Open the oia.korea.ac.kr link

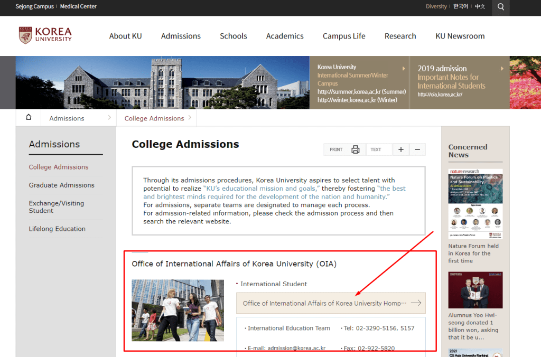pyautogui.click(x=440, y=95)
